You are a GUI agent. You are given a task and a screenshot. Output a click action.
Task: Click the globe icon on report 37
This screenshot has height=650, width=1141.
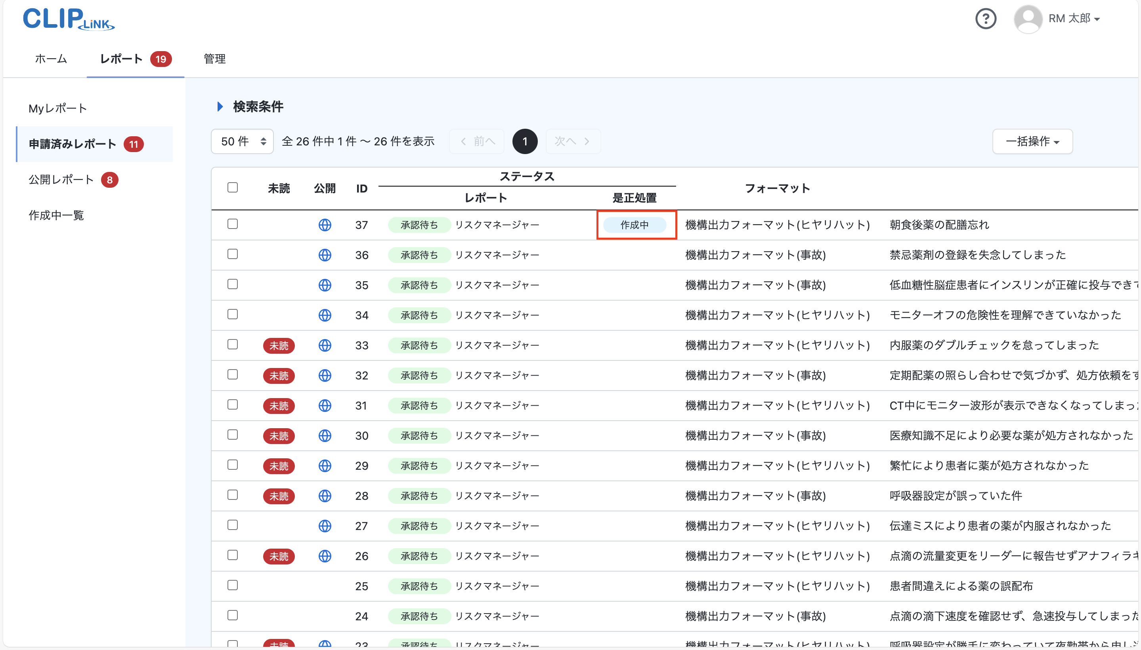(x=325, y=225)
